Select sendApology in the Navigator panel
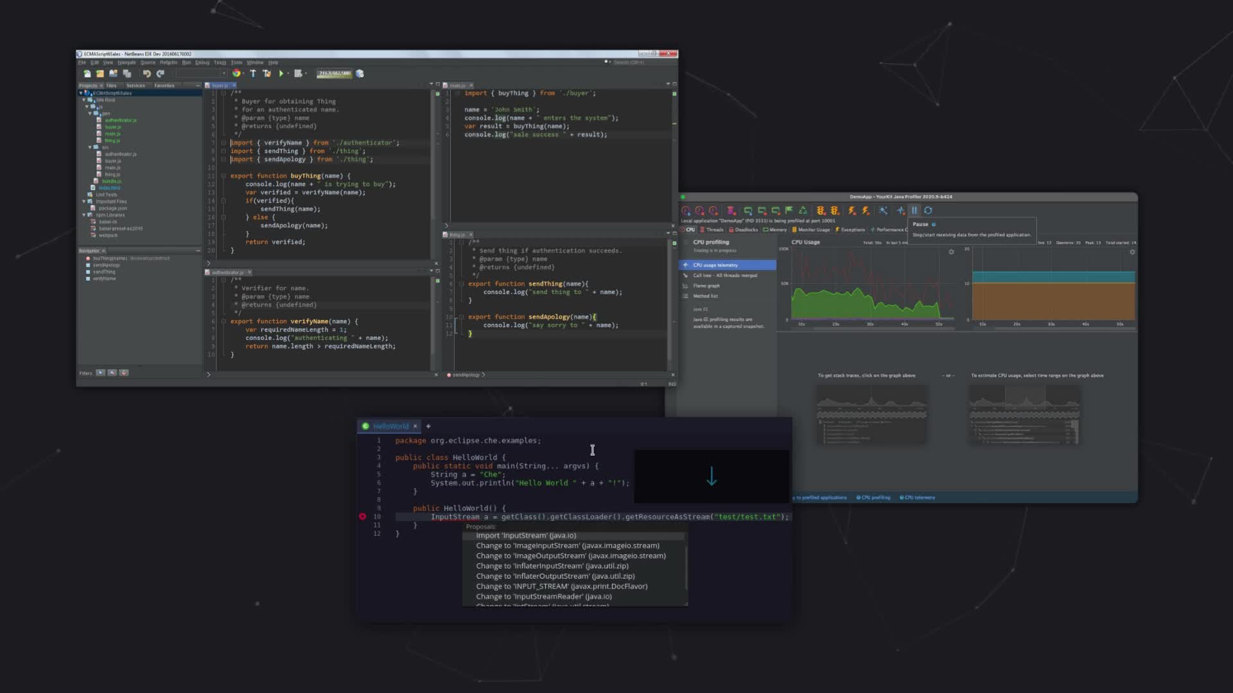The height and width of the screenshot is (693, 1233). click(x=107, y=265)
